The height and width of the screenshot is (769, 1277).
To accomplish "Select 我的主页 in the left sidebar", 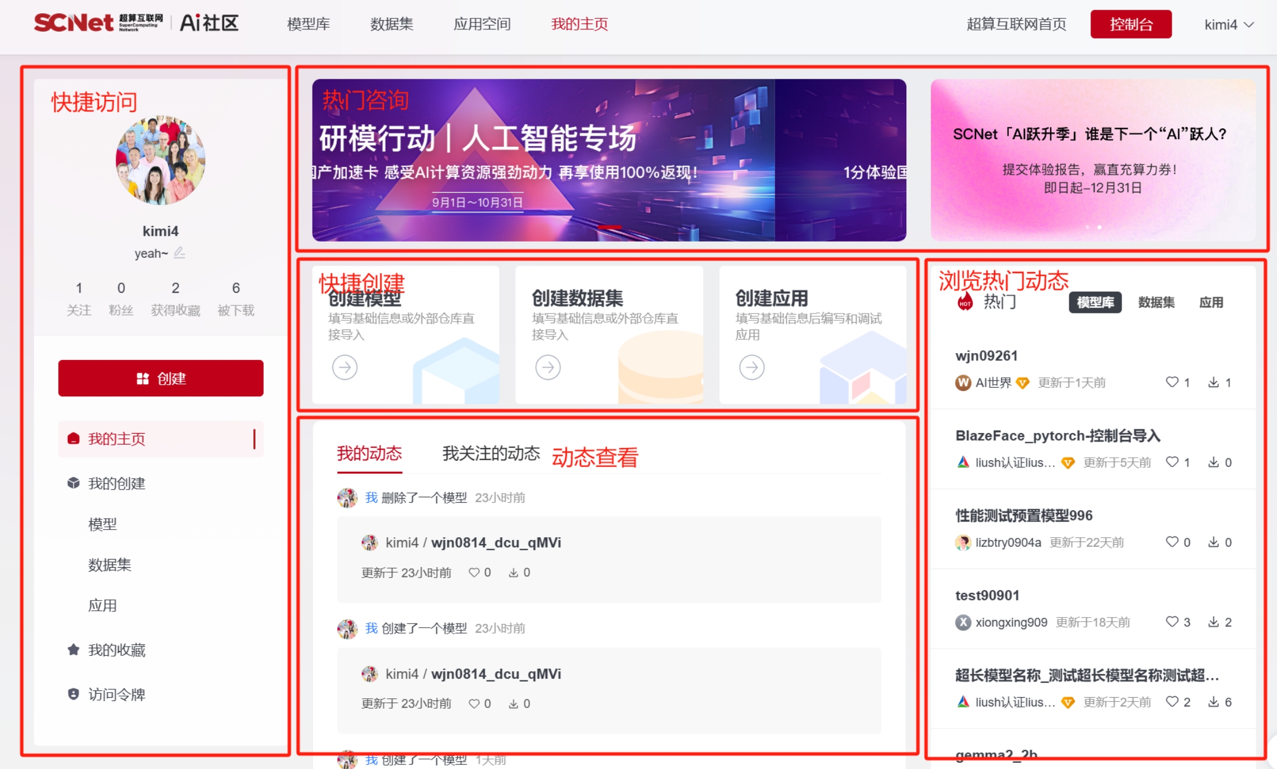I will click(x=161, y=439).
